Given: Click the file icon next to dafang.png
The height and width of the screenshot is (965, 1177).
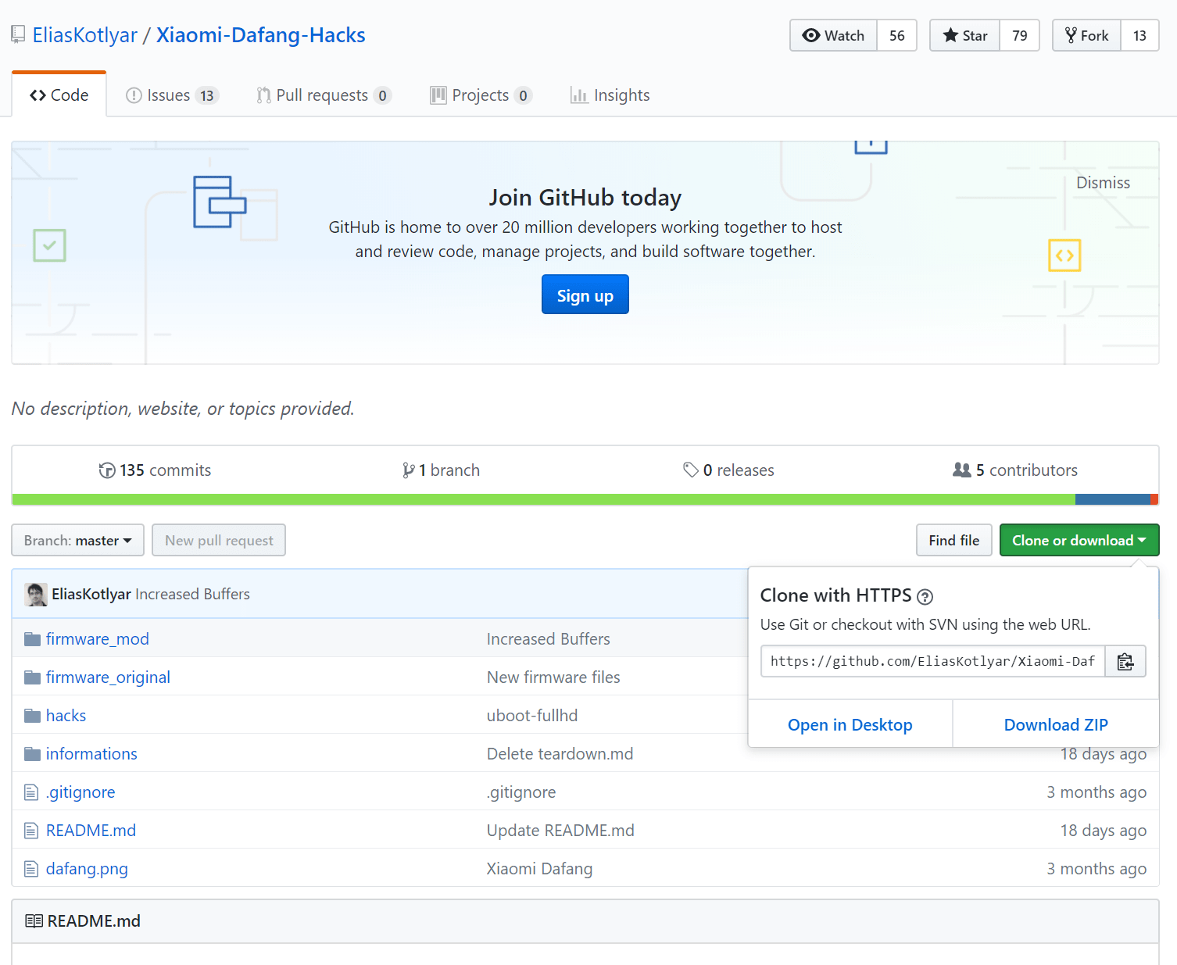Looking at the screenshot, I should [x=31, y=869].
